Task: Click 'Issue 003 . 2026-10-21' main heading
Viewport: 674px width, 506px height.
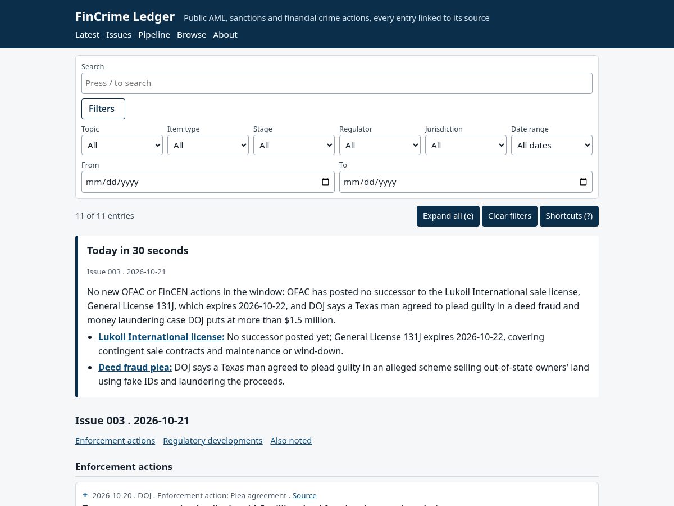Action: click(x=133, y=421)
